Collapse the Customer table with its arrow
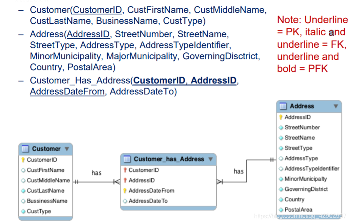 click(x=67, y=149)
